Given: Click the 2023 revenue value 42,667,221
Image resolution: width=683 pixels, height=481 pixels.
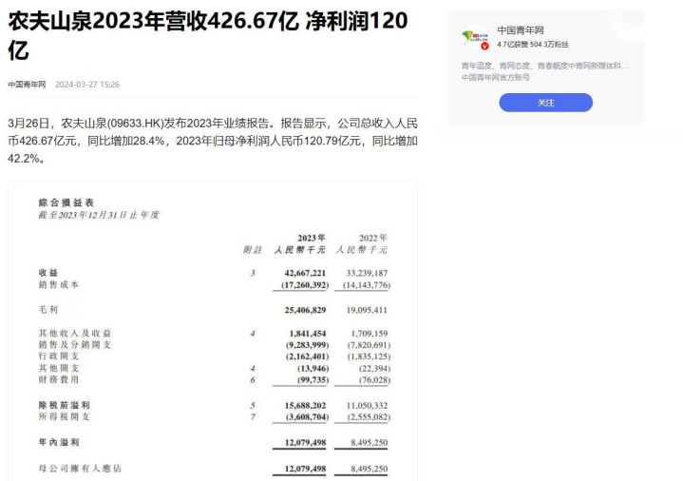Looking at the screenshot, I should point(305,273).
